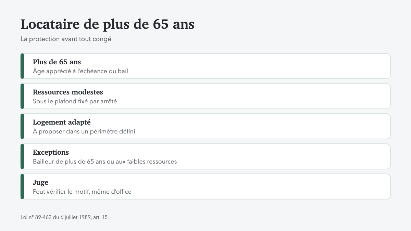Click the word Locataire in the slide title
Screen dimensions: 411x231
(x=50, y=24)
